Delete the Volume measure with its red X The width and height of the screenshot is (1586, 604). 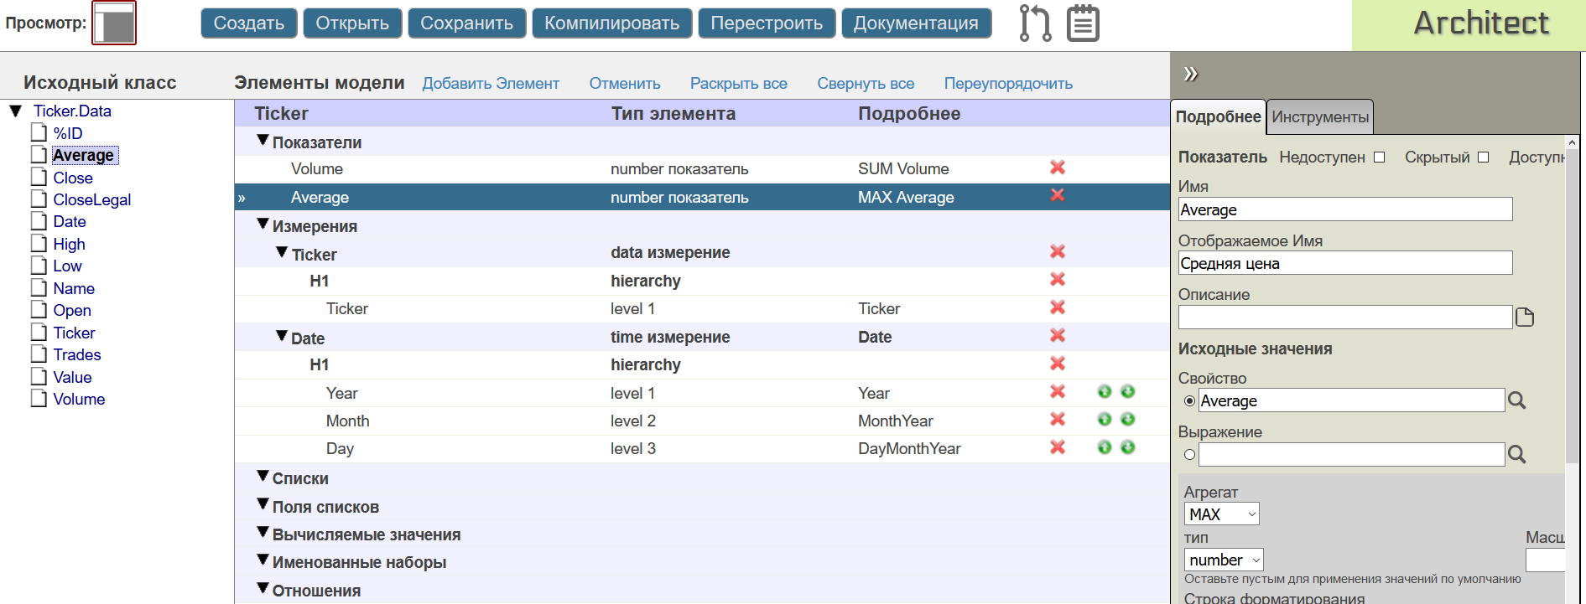[x=1058, y=168]
